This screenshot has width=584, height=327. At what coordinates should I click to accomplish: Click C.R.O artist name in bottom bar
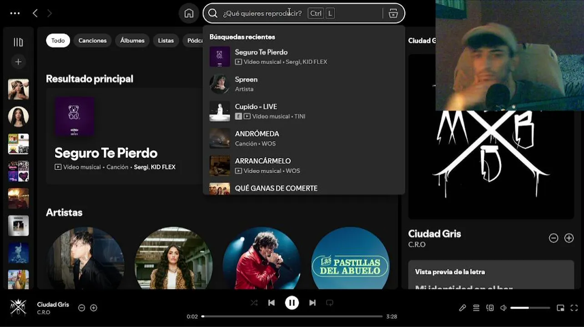point(44,312)
